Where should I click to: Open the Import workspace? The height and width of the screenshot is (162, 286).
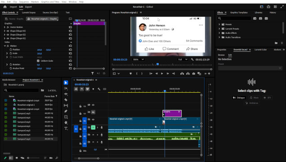[13, 7]
